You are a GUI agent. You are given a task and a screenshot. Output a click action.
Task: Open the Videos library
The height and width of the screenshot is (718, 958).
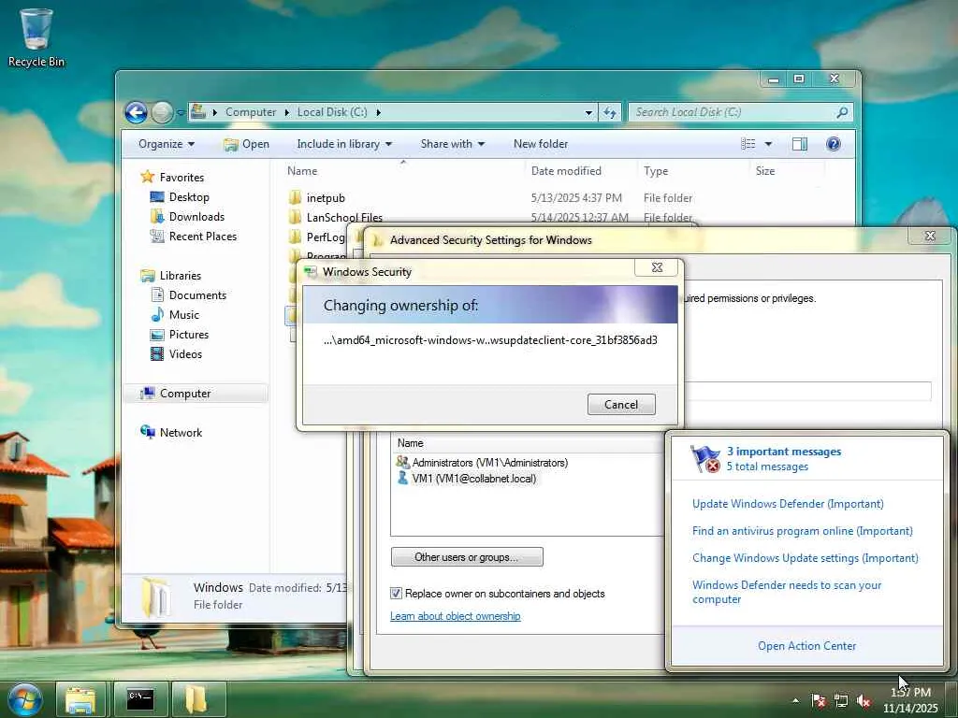tap(185, 354)
